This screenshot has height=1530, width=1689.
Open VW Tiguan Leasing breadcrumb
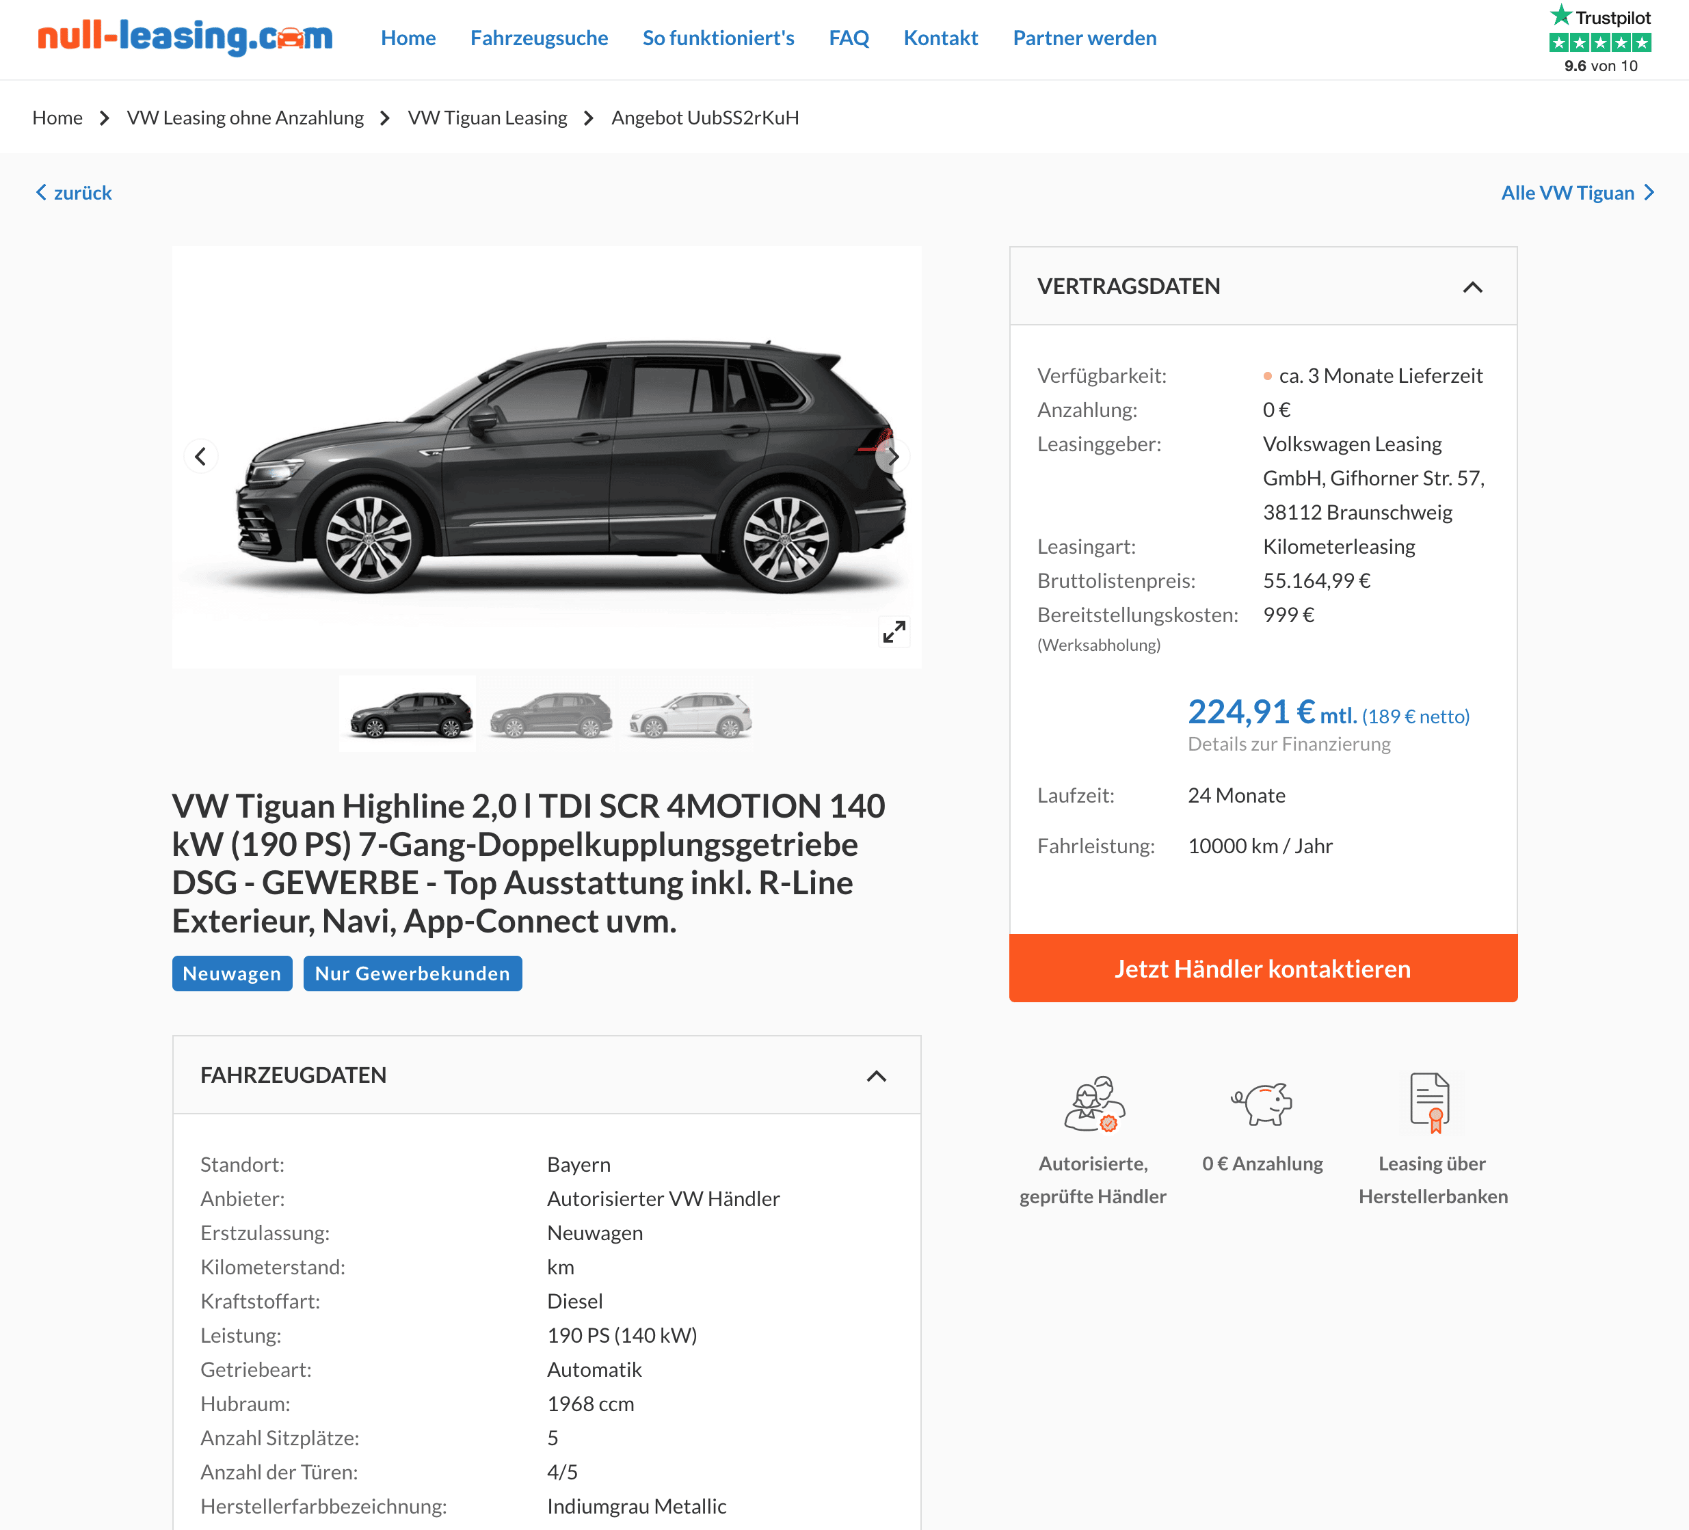click(x=487, y=117)
